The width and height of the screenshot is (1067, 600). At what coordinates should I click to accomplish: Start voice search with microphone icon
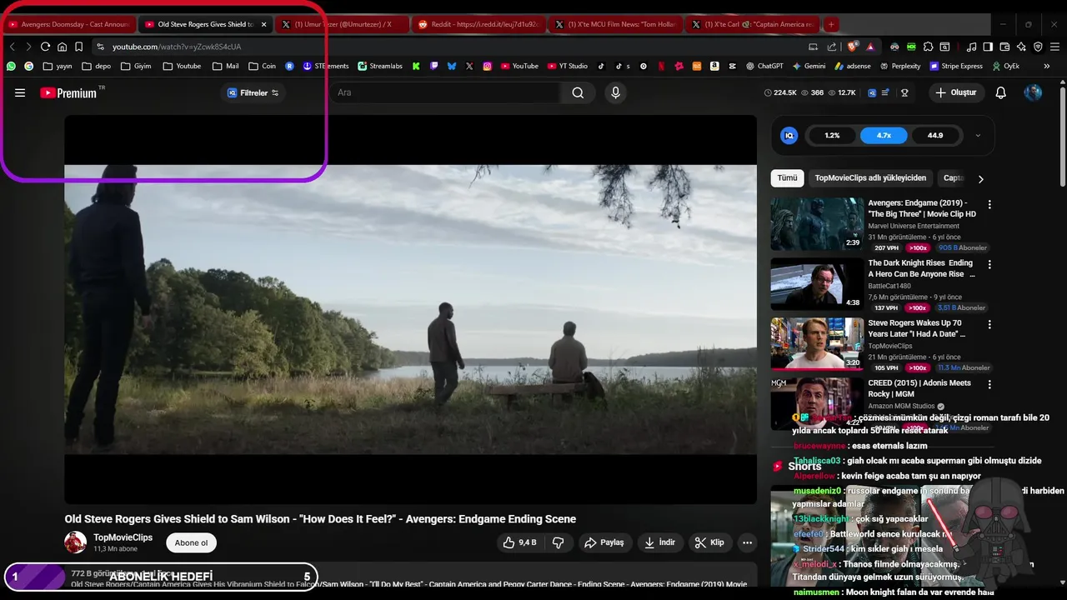pyautogui.click(x=615, y=92)
